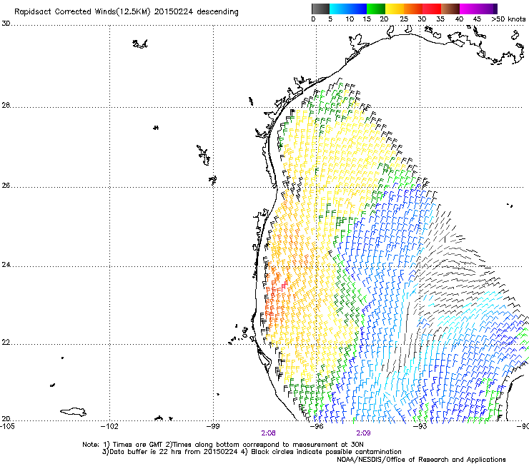Click the gray 0-5 knots color band
The width and height of the screenshot is (529, 464).
pyautogui.click(x=320, y=9)
